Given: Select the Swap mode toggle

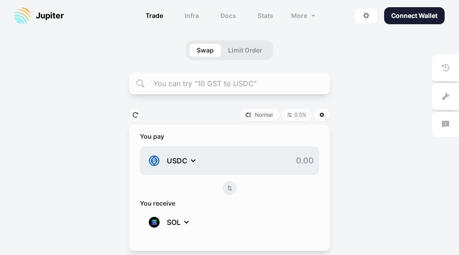Looking at the screenshot, I should tap(205, 50).
